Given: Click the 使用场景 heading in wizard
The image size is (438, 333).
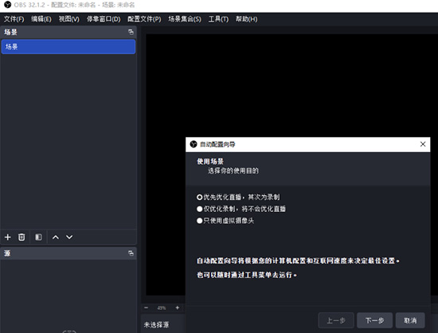Looking at the screenshot, I should click(x=210, y=161).
